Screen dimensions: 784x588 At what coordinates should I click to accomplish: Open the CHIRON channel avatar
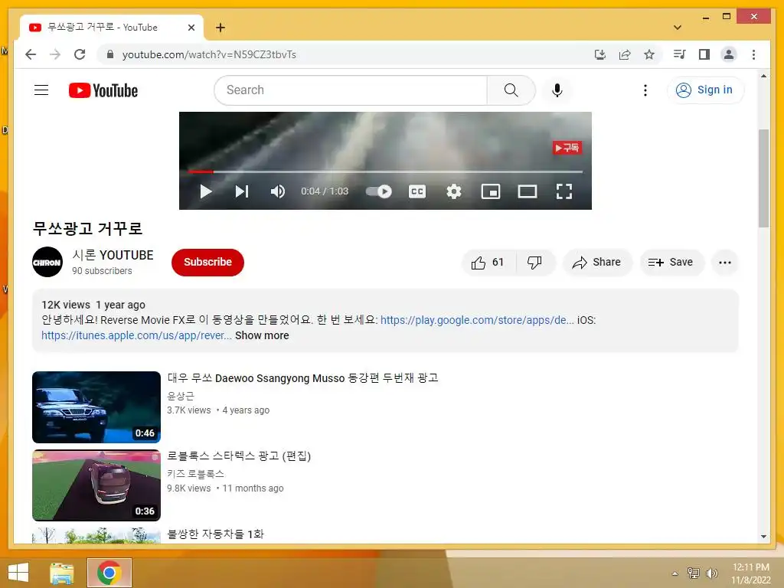tap(47, 262)
